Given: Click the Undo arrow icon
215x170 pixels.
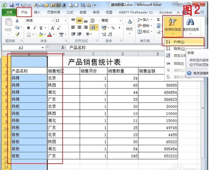Looking at the screenshot, I should pos(18,5).
